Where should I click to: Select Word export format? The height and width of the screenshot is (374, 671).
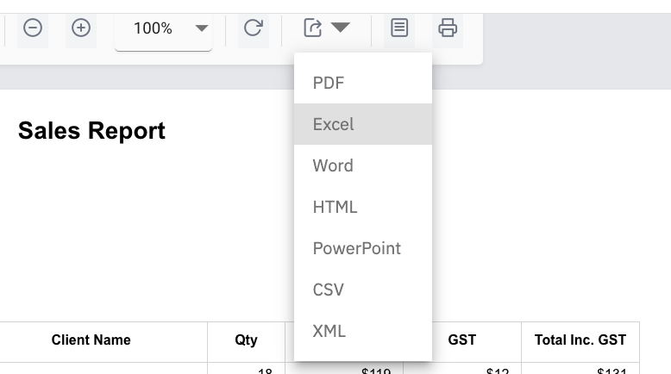coord(333,165)
